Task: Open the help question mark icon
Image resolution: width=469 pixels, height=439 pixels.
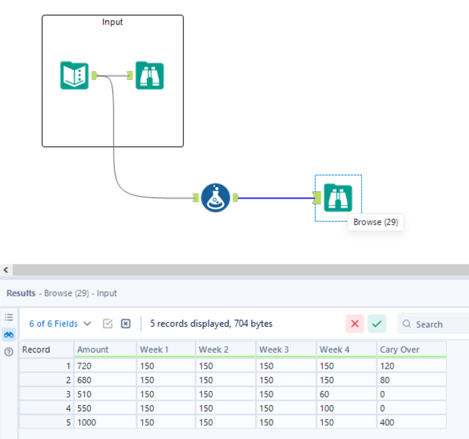Action: click(9, 352)
